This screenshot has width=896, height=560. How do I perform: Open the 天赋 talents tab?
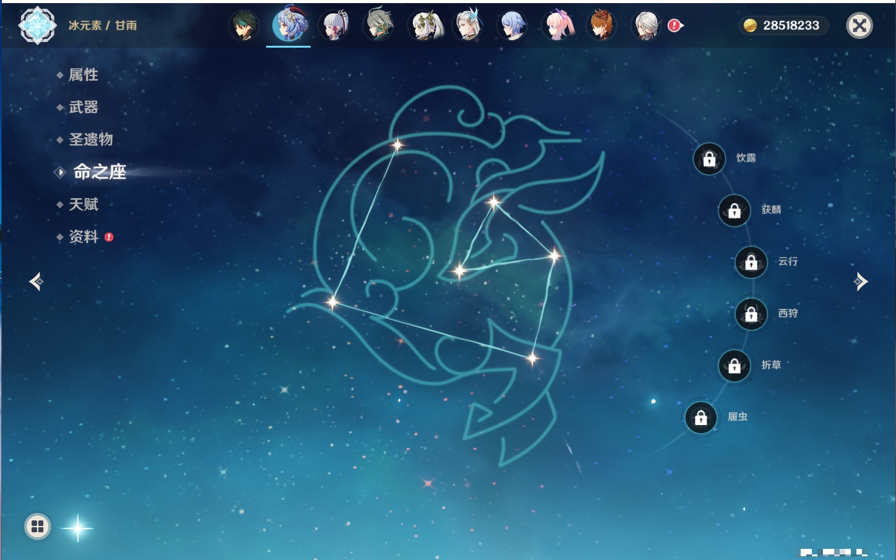83,204
